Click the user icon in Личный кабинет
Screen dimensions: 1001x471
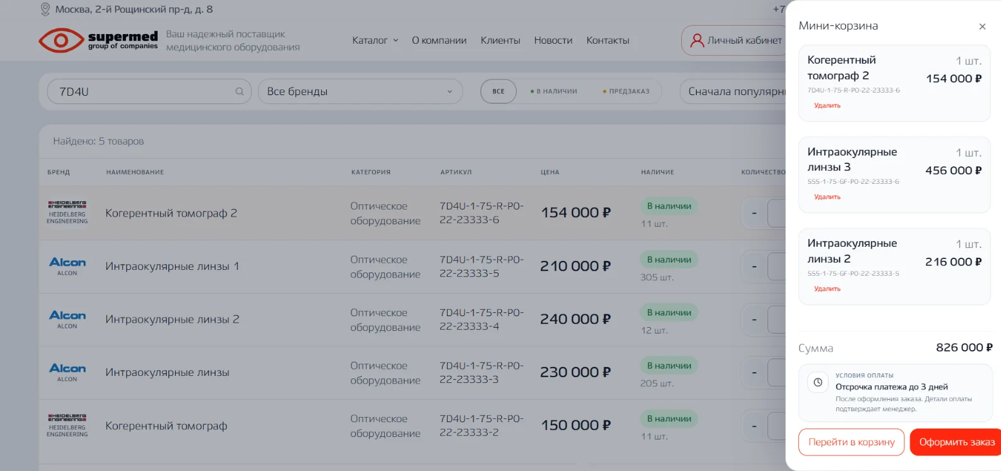pyautogui.click(x=697, y=40)
